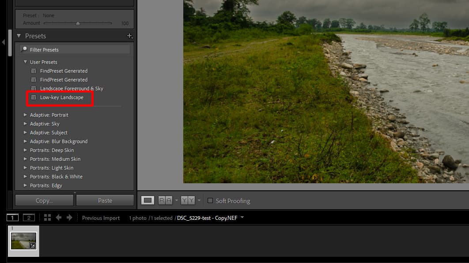Image resolution: width=469 pixels, height=263 pixels.
Task: Expand the Adaptive: Sky preset group
Action: [25, 124]
